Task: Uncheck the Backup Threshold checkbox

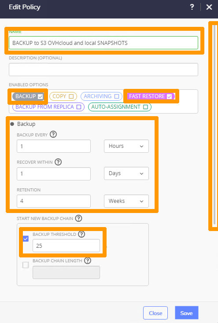Action: click(x=26, y=239)
